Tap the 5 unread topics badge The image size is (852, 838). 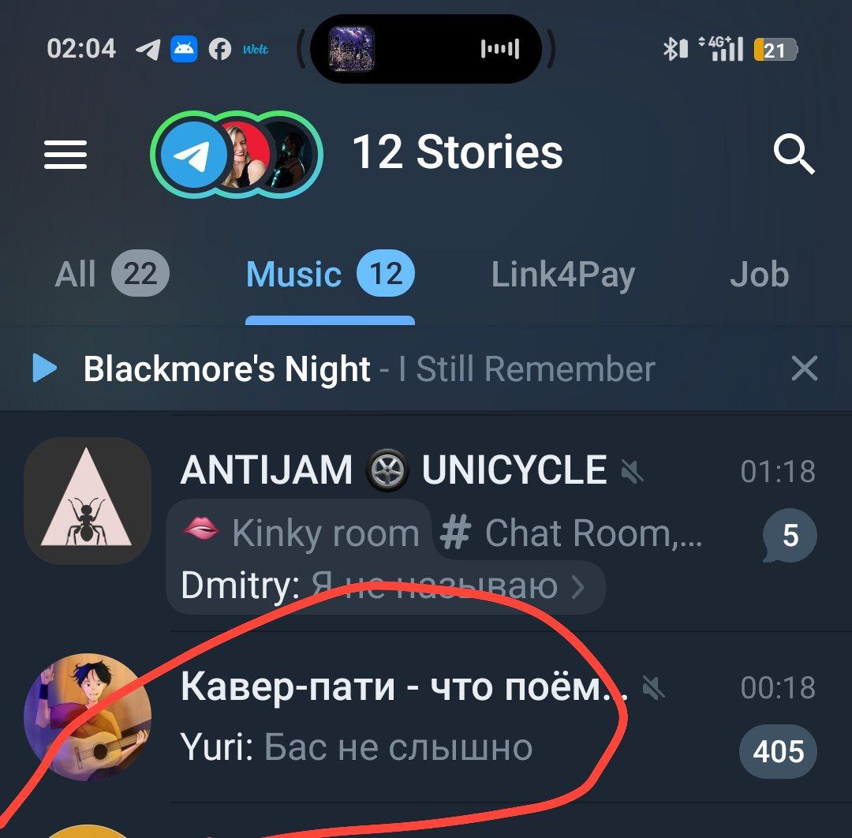(x=790, y=536)
